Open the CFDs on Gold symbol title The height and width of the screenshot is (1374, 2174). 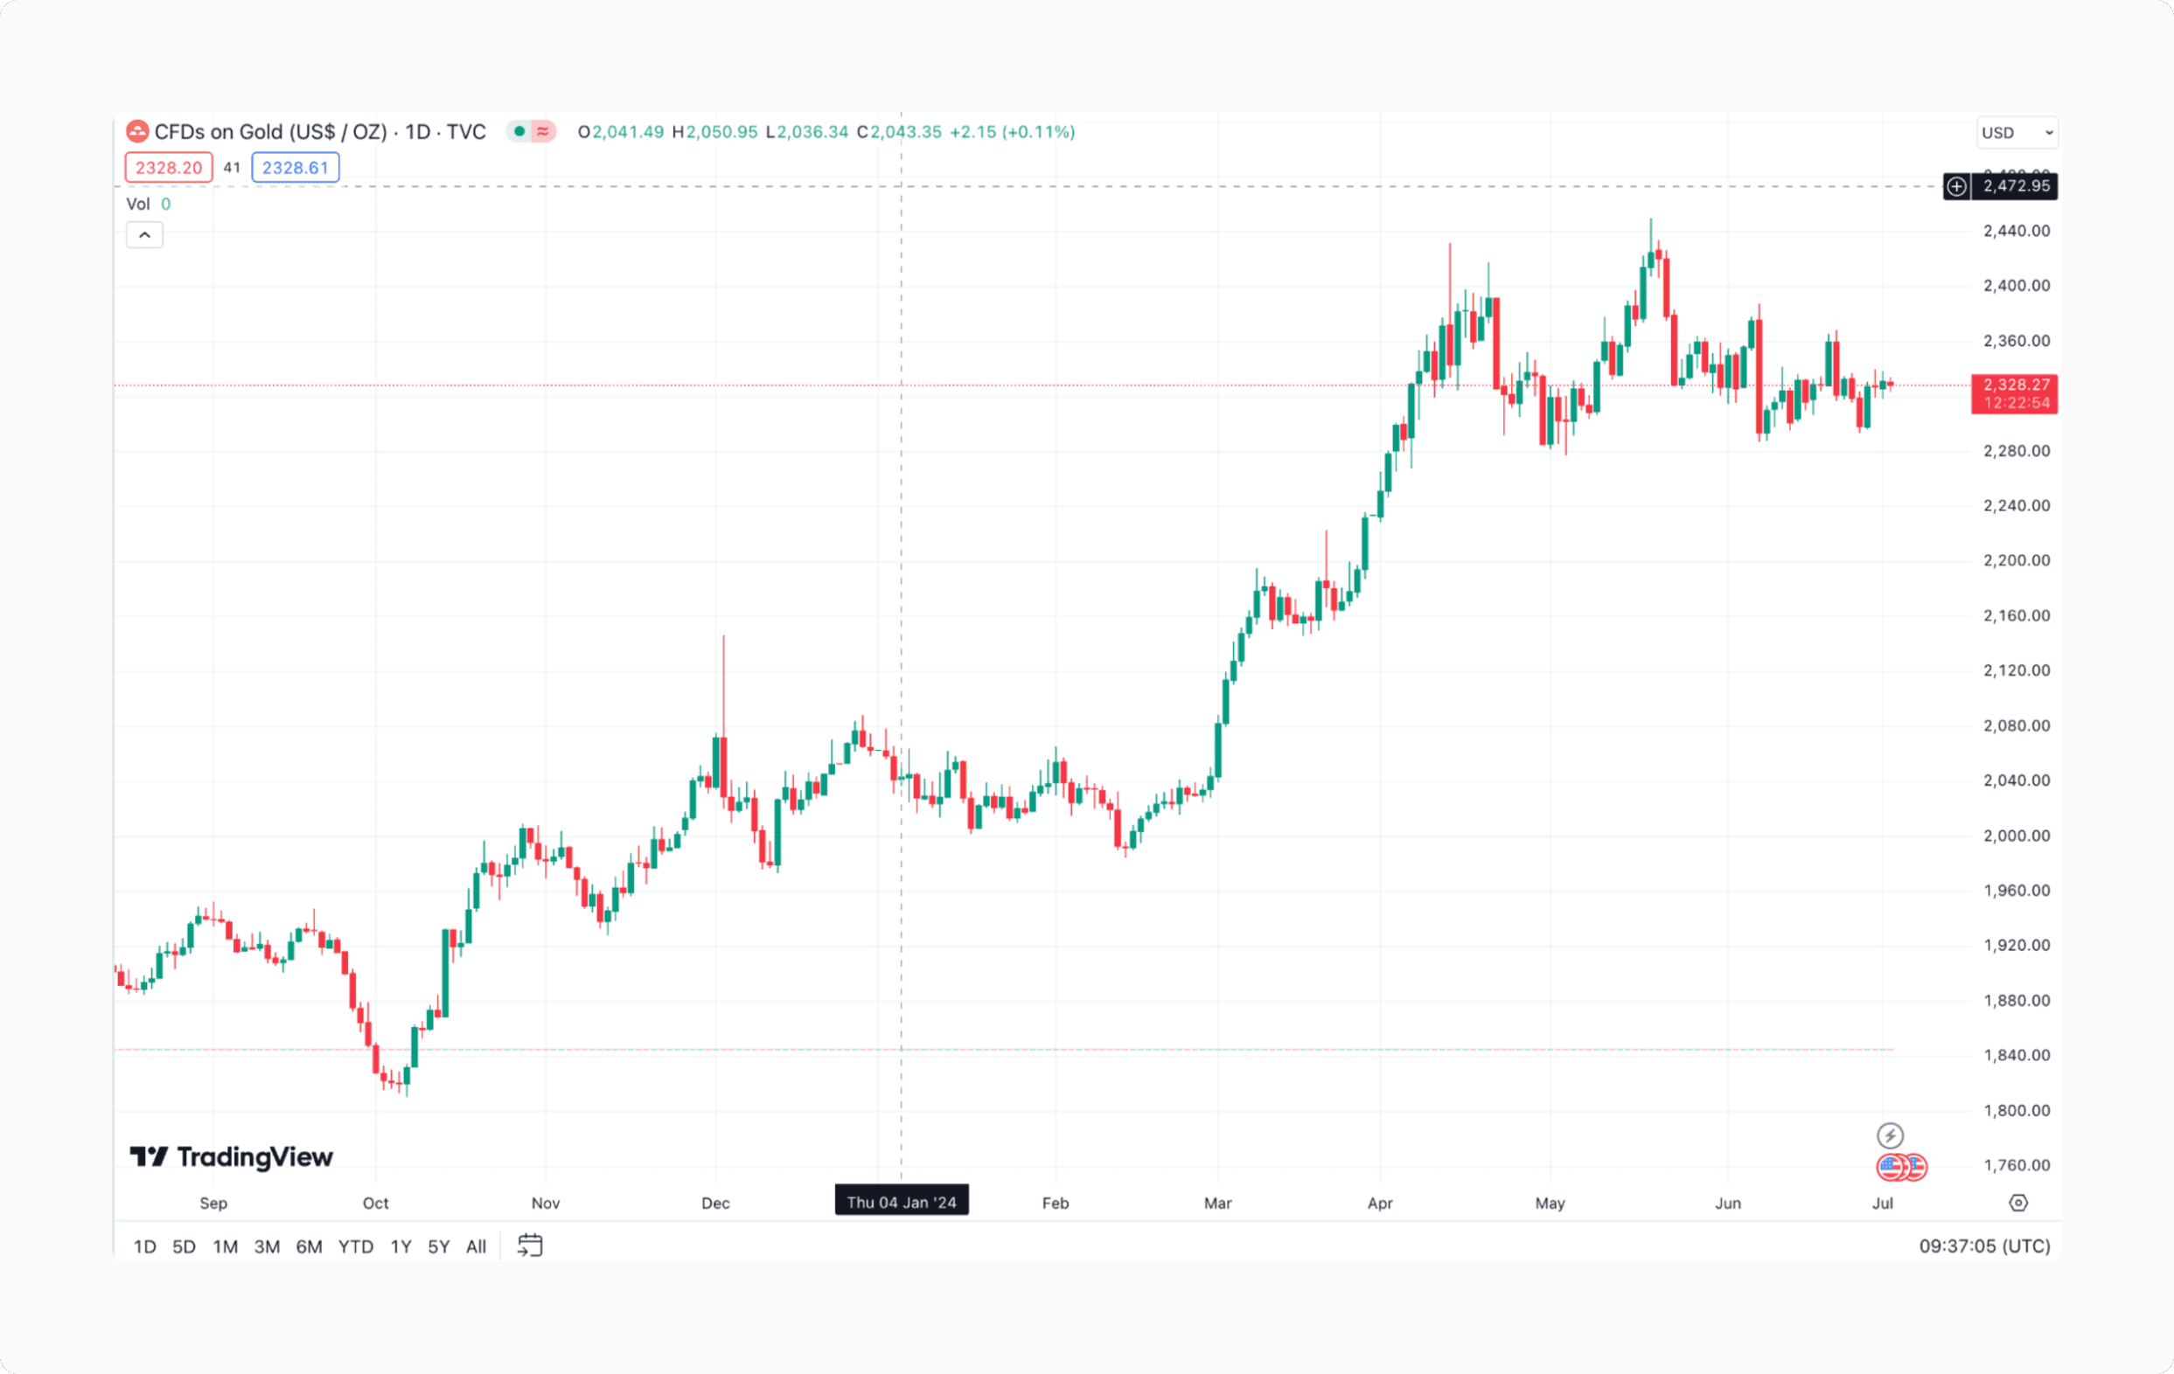tap(319, 132)
